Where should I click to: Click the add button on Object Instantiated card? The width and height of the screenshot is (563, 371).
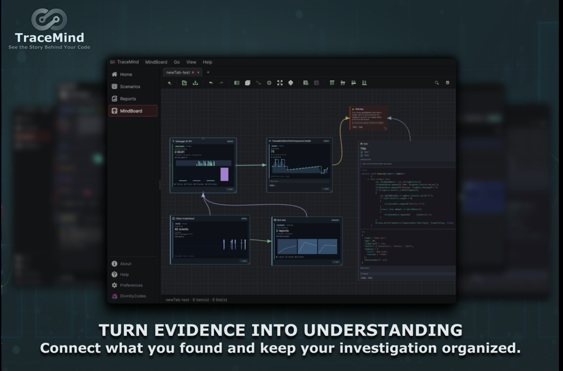(243, 261)
